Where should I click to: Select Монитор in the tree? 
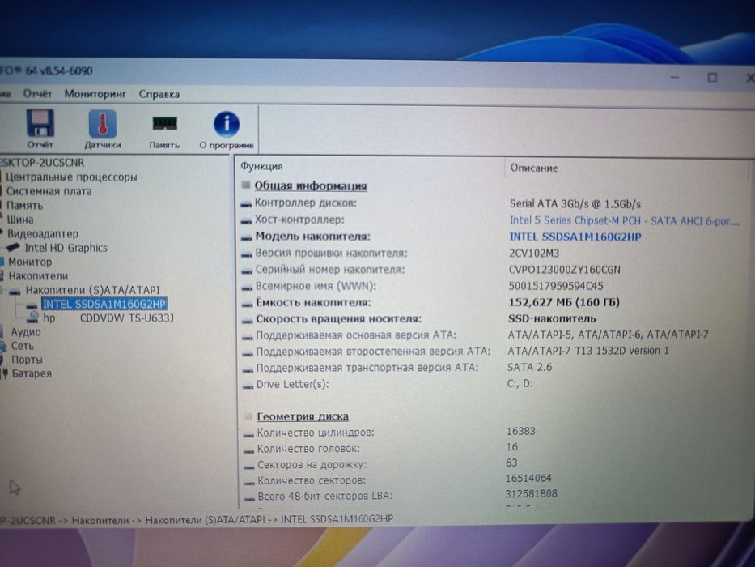tap(29, 262)
